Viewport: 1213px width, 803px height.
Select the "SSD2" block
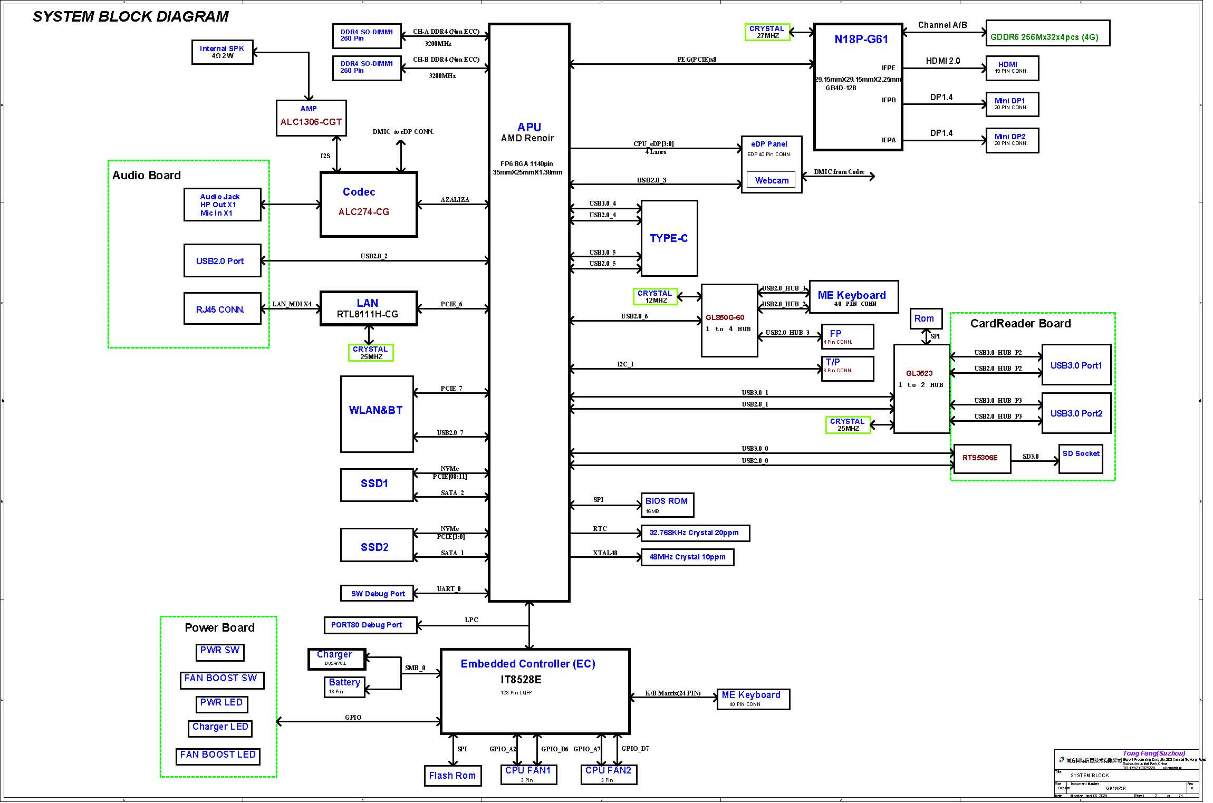pos(377,545)
